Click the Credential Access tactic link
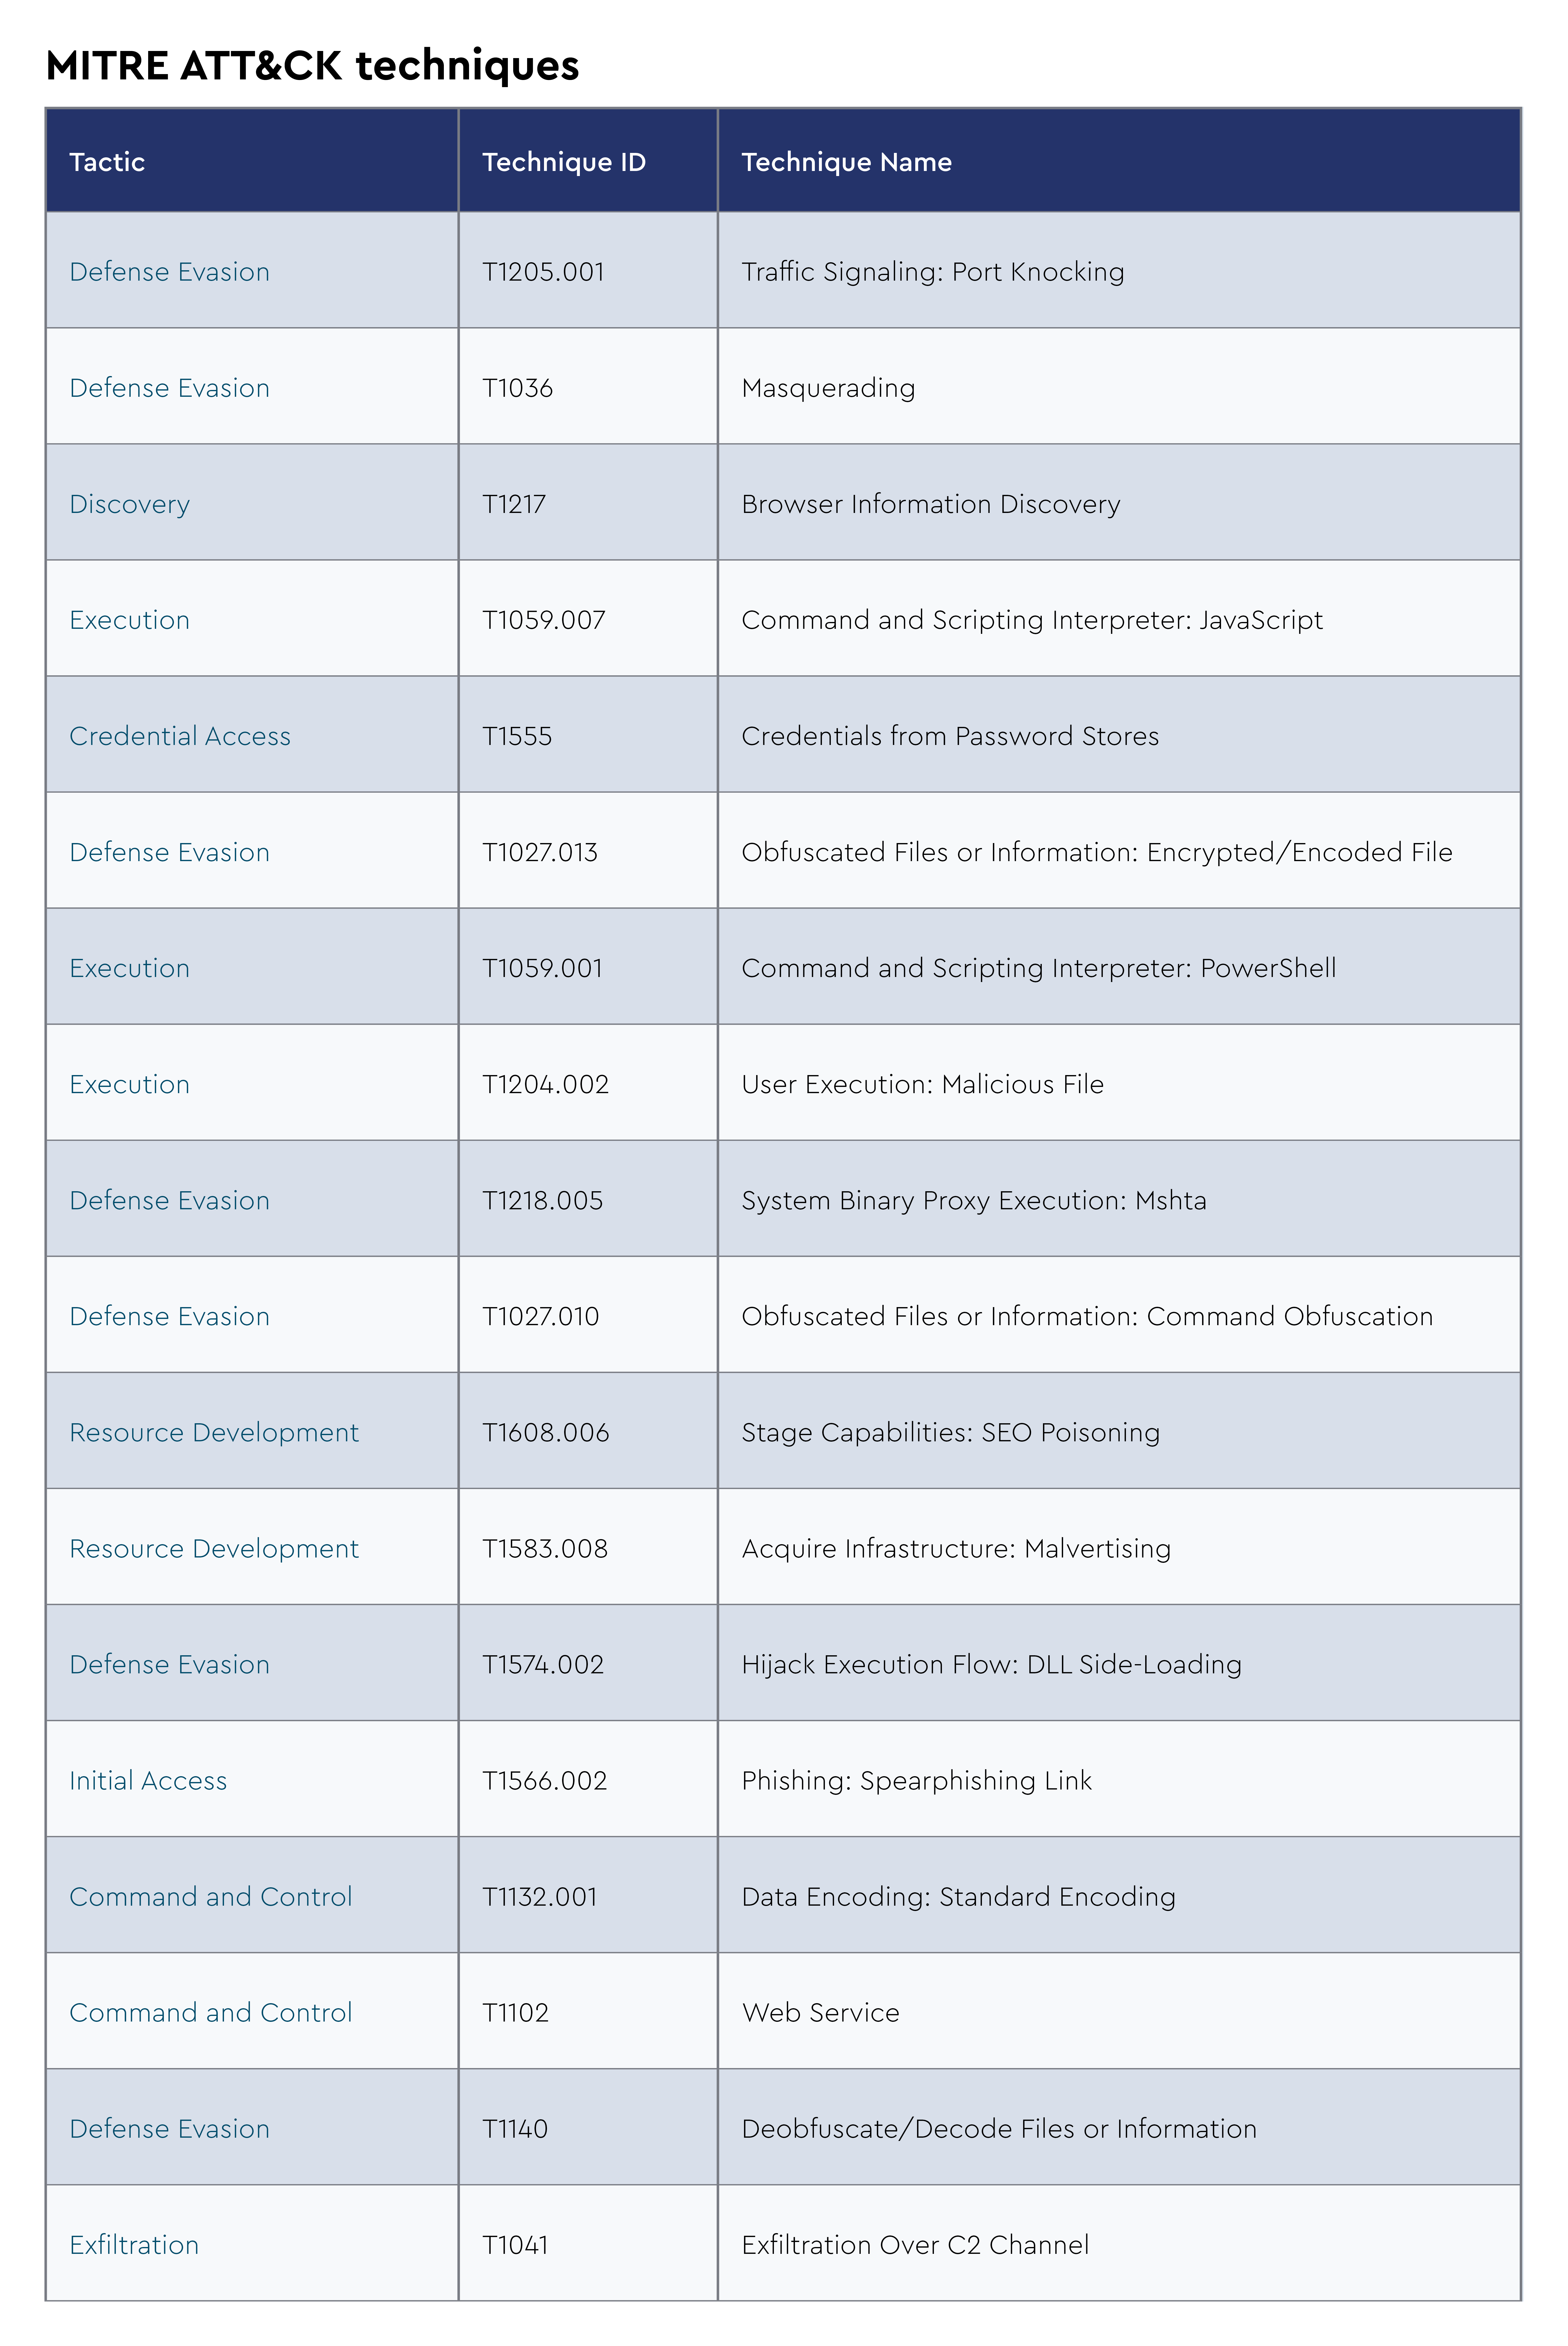The width and height of the screenshot is (1568, 2346). (180, 736)
